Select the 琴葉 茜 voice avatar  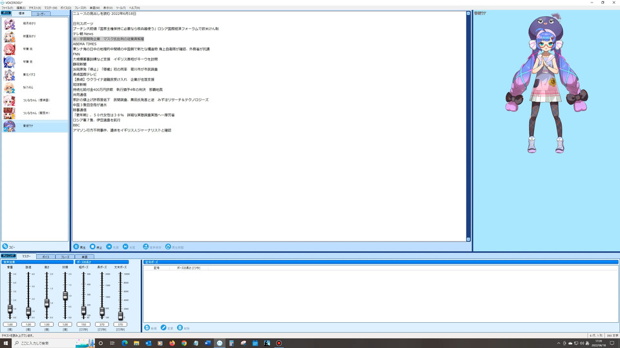[x=10, y=50]
